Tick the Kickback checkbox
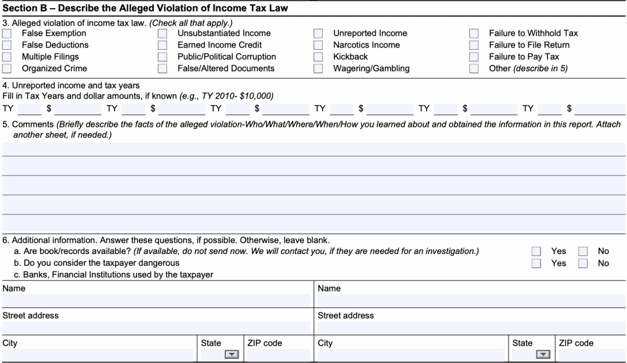 tap(318, 57)
